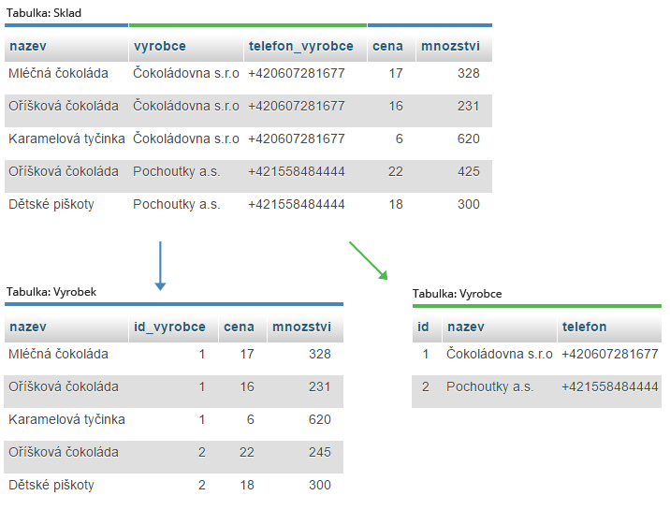Click quantity 245 in Vyrobek table

pos(319,452)
